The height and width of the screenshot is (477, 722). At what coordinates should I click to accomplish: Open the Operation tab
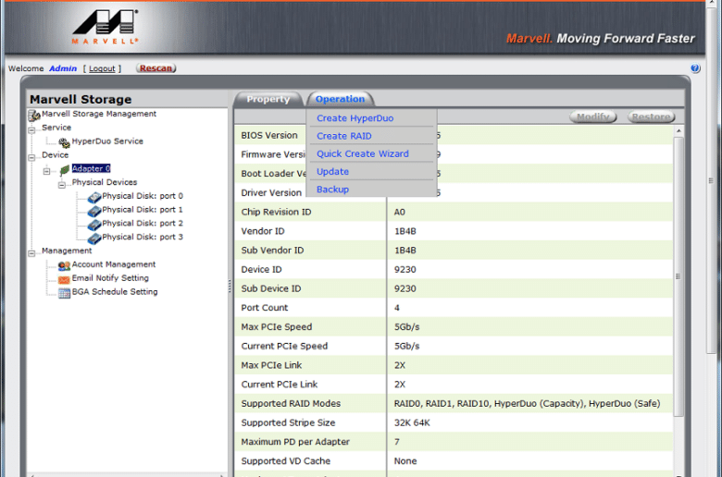pos(340,99)
